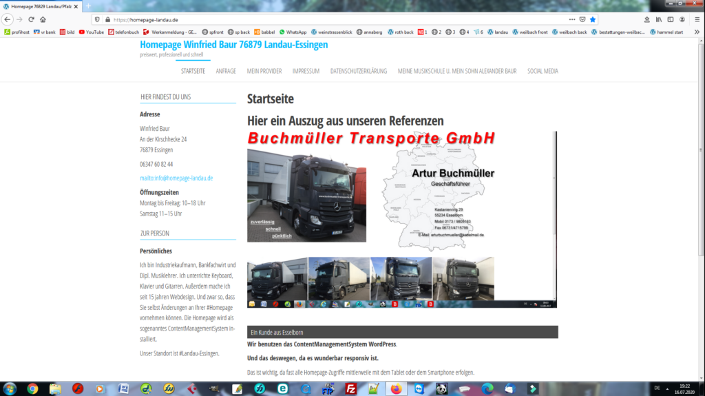Open the Firefox hamburger menu
Image resolution: width=705 pixels, height=396 pixels.
pyautogui.click(x=697, y=19)
